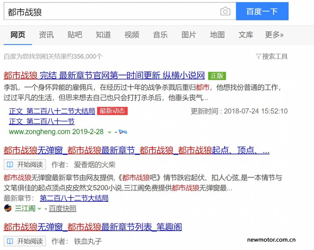314x250 pixels.
Task: Switch to the 知道 tab
Action: (x=103, y=35)
